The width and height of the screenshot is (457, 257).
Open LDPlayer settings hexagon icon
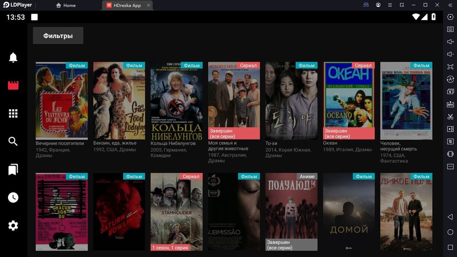point(450,17)
